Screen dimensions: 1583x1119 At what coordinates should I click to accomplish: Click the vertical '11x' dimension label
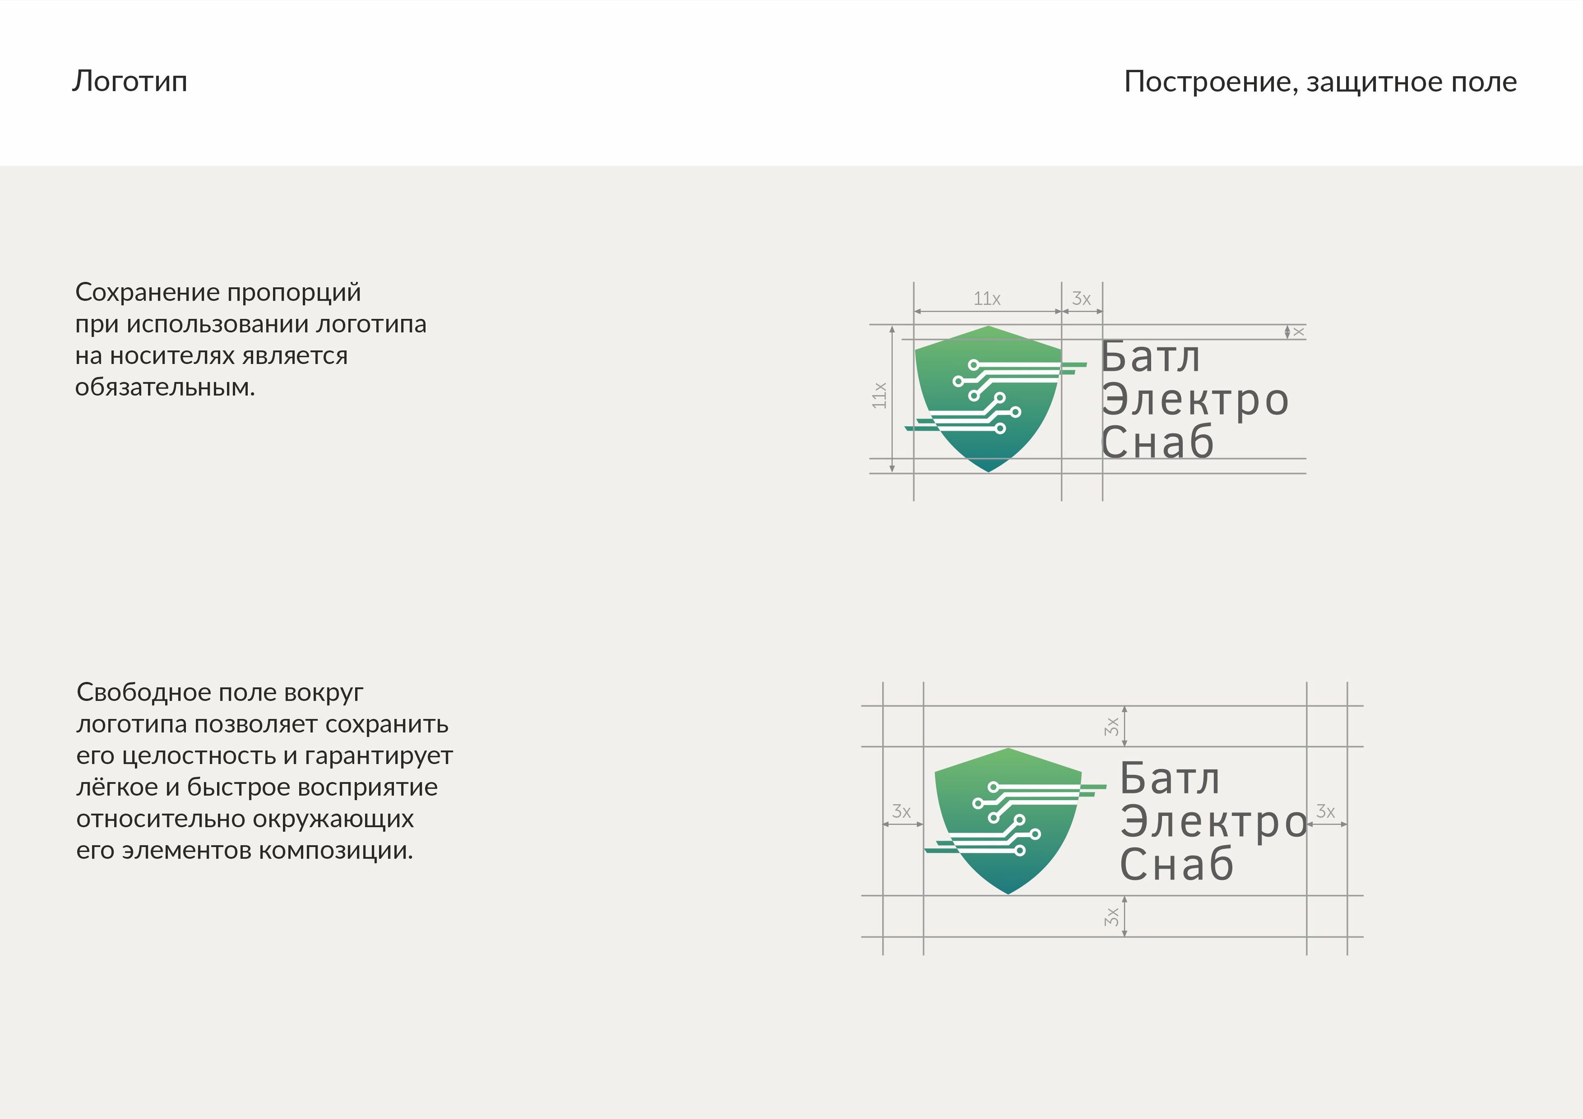point(879,396)
